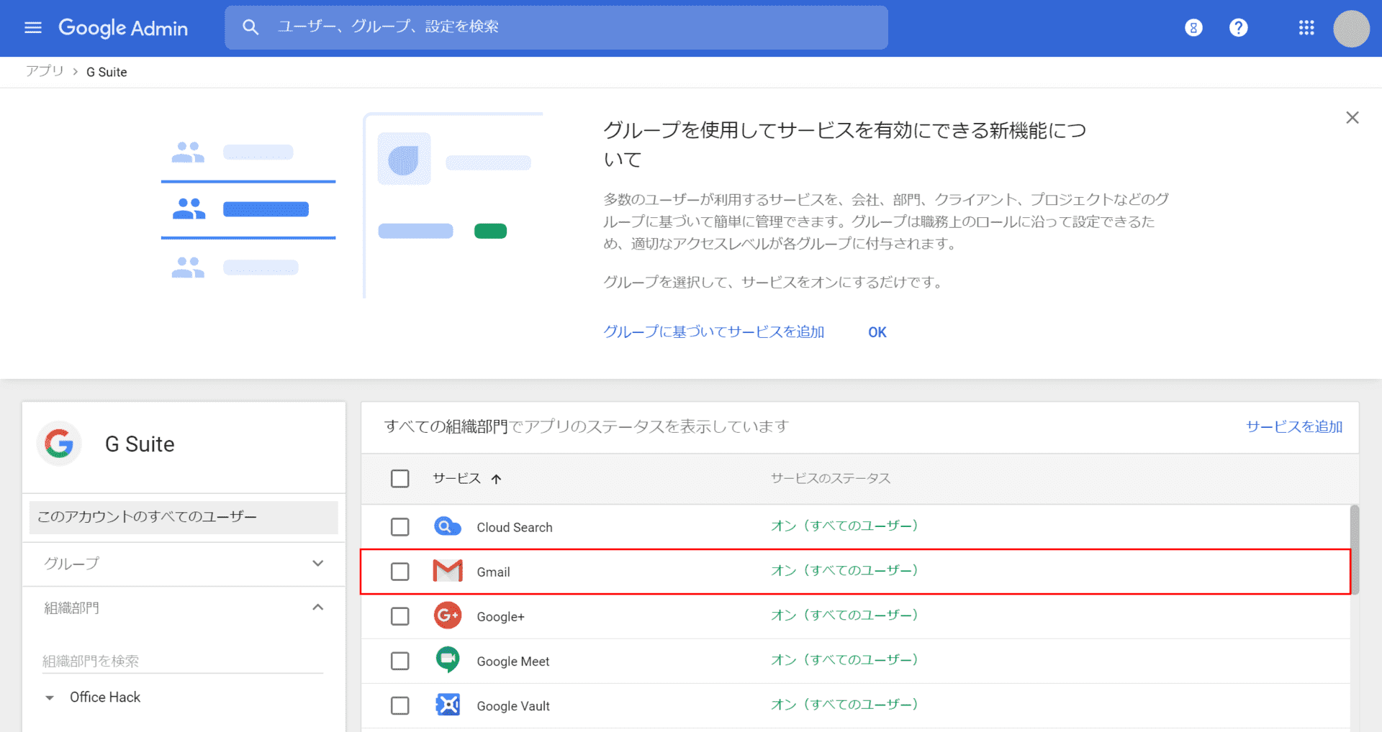Open the Google Meet service name
This screenshot has width=1382, height=732.
coord(512,661)
